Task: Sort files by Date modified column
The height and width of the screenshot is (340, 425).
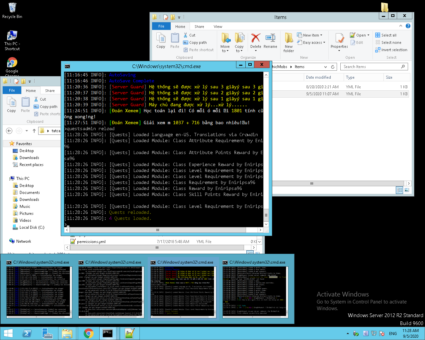Action: tap(318, 77)
